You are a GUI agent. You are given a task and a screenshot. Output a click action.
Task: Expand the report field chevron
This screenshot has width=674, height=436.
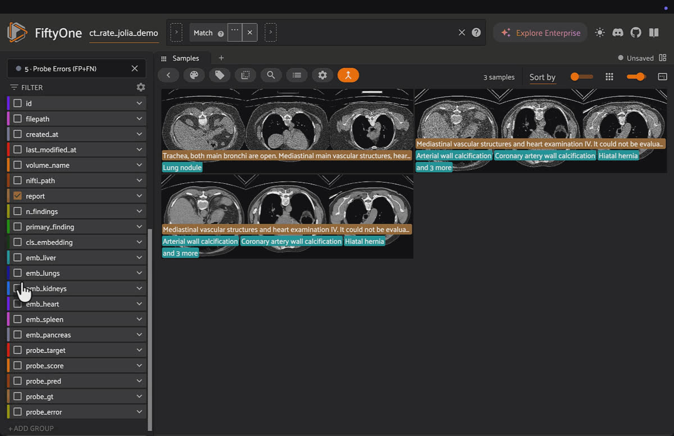point(139,196)
